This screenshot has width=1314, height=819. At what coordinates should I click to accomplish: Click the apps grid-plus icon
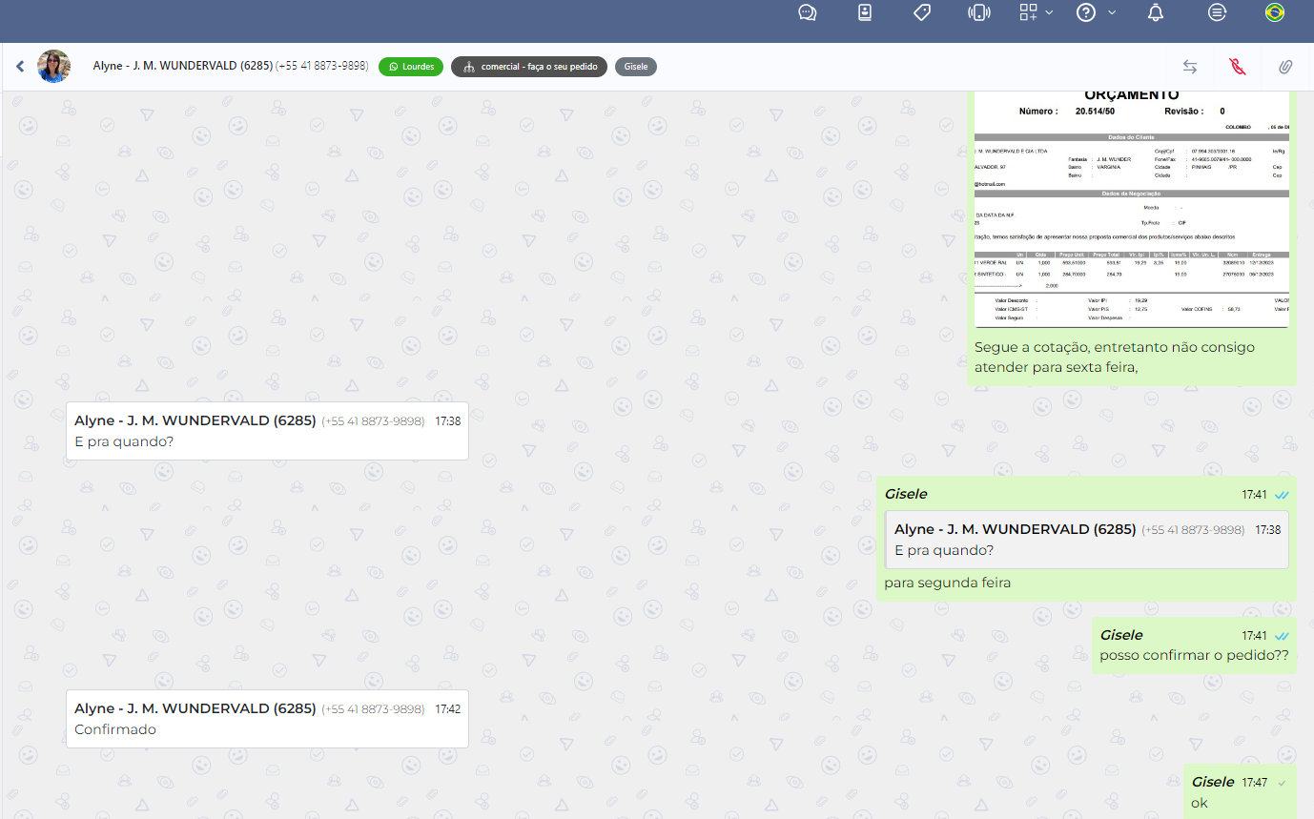[1028, 12]
